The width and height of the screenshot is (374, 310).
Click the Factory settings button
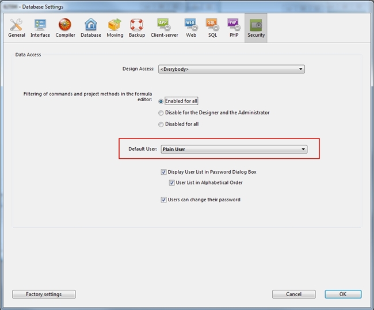[44, 294]
